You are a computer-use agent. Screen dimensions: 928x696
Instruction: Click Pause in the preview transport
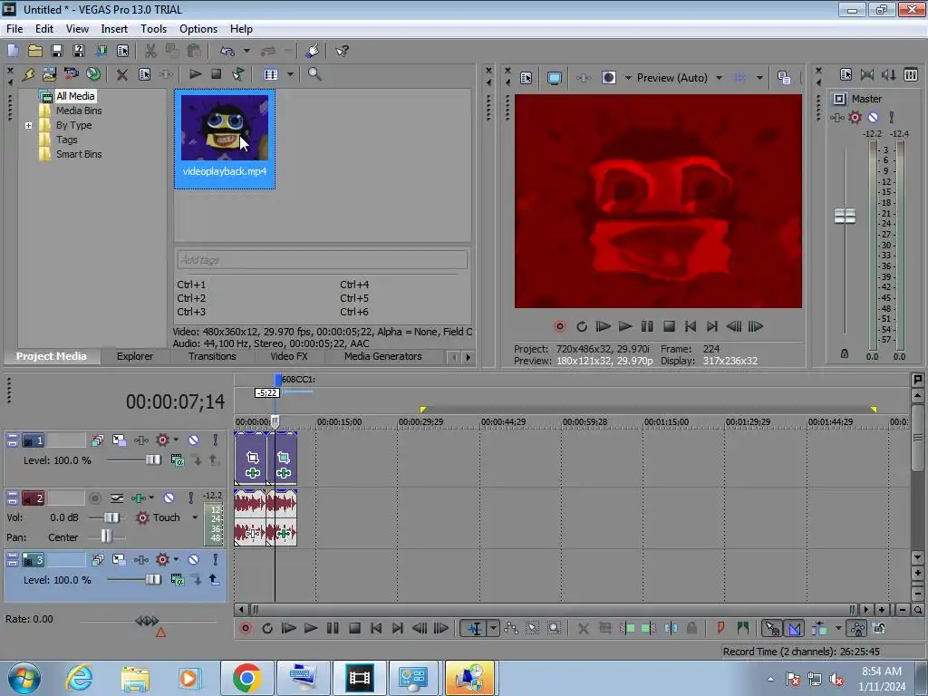[x=647, y=326]
